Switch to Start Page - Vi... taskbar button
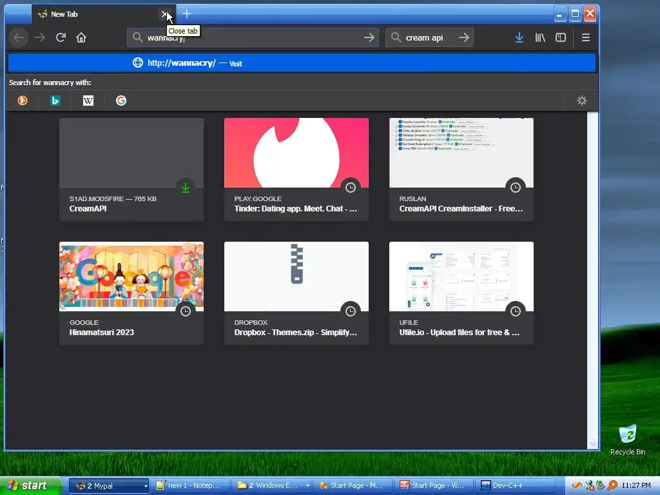 tap(434, 486)
